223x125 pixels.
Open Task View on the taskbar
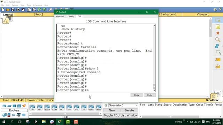click(20, 122)
